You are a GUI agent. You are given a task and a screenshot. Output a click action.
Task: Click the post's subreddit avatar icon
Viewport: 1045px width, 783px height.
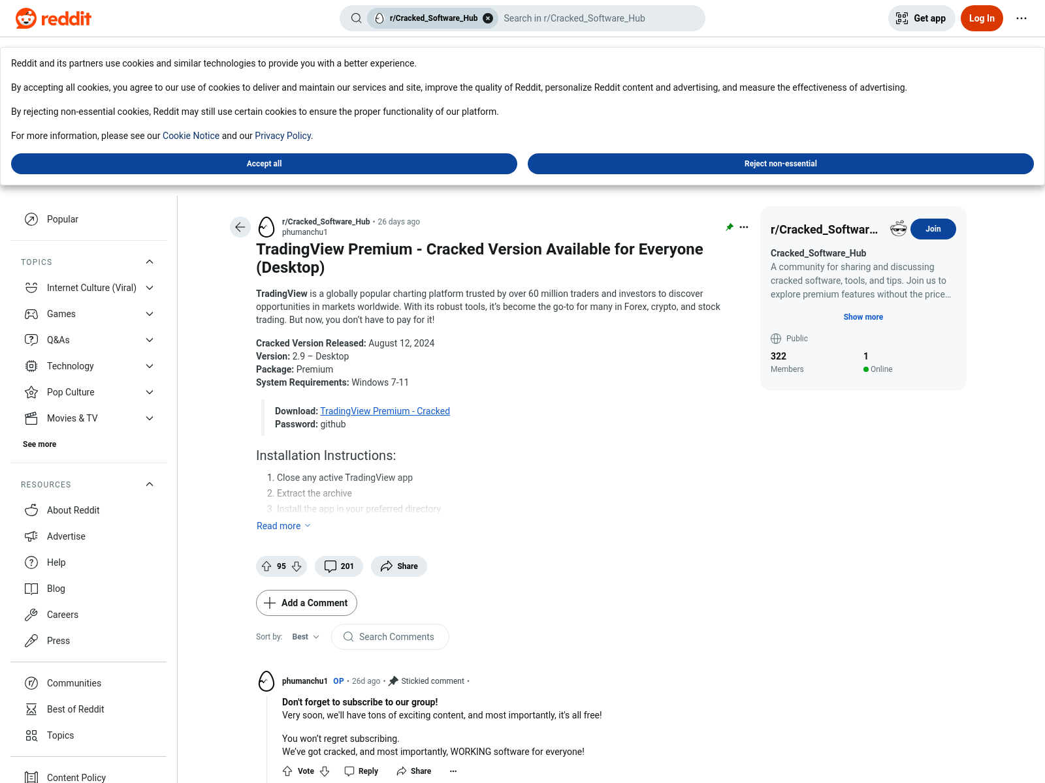coord(266,227)
